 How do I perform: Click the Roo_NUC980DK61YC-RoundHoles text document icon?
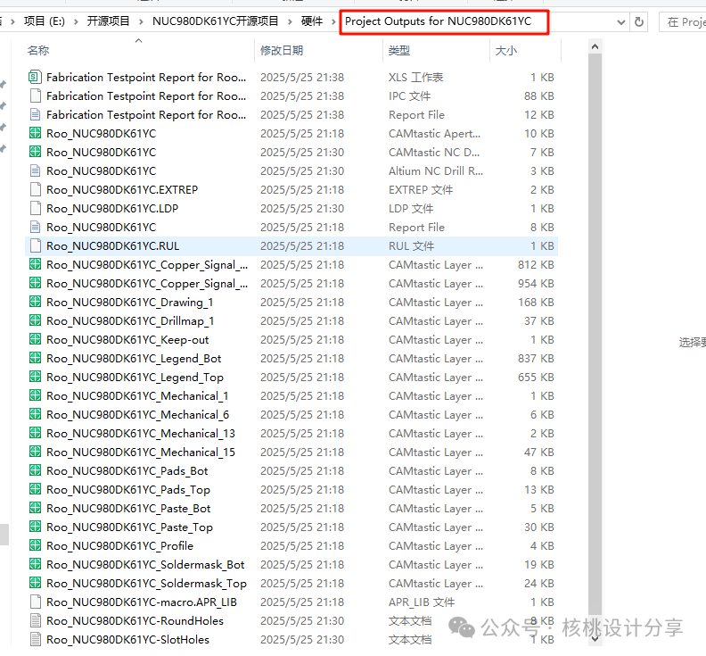point(35,620)
